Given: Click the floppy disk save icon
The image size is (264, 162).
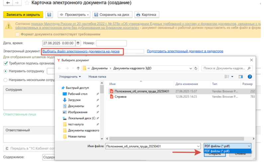Looking at the screenshot, I should (x=49, y=15).
